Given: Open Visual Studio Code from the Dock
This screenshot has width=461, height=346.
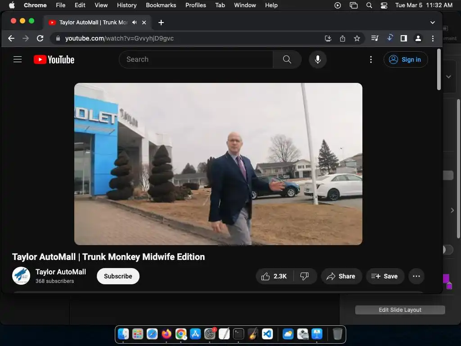Looking at the screenshot, I should pyautogui.click(x=267, y=334).
